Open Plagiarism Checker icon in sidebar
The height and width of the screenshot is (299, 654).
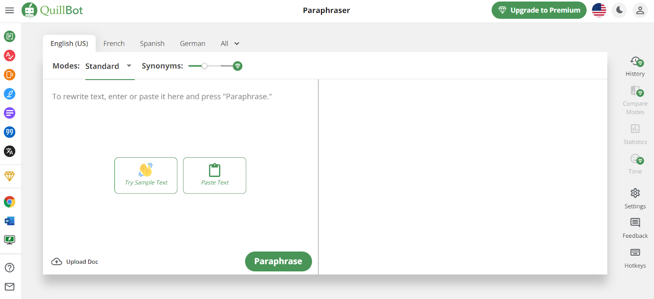point(9,75)
